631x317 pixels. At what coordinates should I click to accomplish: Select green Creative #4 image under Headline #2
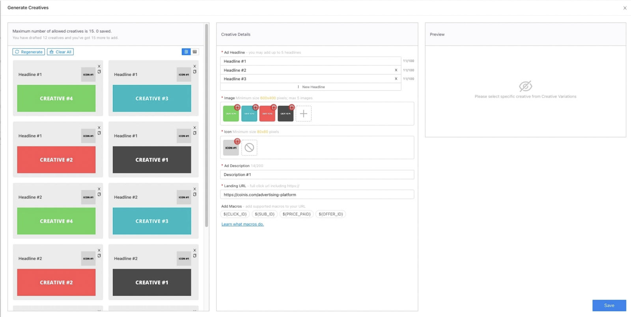tap(56, 221)
